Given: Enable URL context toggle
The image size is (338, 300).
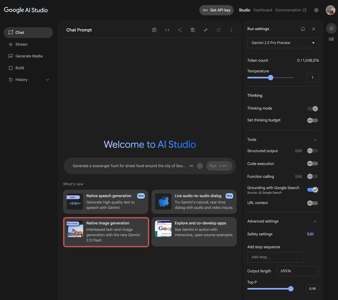Looking at the screenshot, I should click(313, 203).
